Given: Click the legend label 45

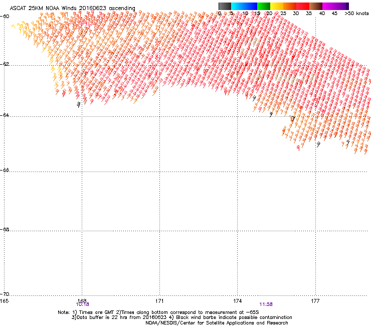Looking at the screenshot, I should pos(334,14).
